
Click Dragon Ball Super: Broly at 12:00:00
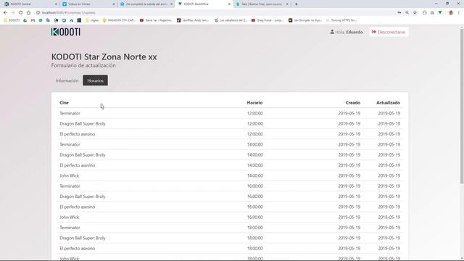pos(83,124)
